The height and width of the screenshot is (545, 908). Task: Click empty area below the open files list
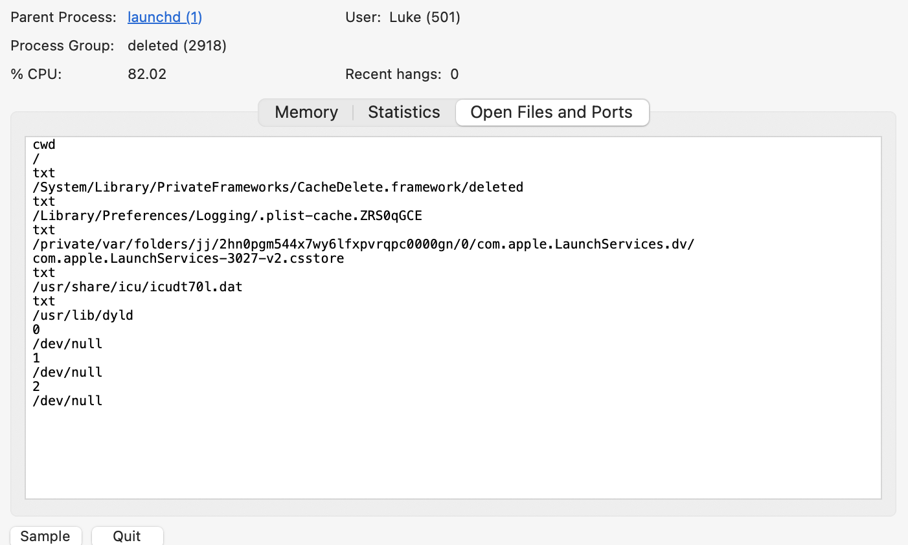coord(453,453)
